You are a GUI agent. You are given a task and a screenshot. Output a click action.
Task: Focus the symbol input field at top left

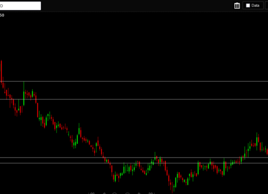pyautogui.click(x=20, y=6)
